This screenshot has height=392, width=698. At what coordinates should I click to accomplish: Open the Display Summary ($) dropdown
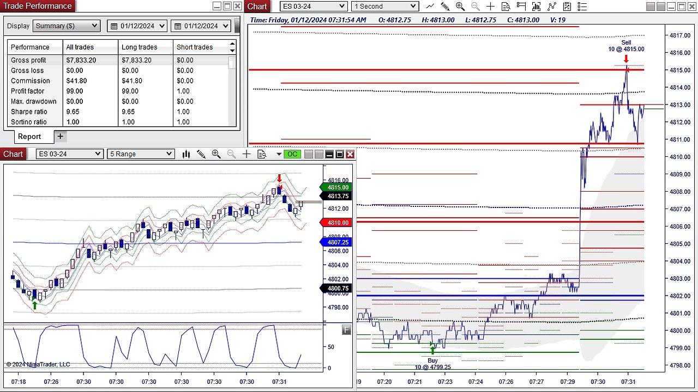67,26
